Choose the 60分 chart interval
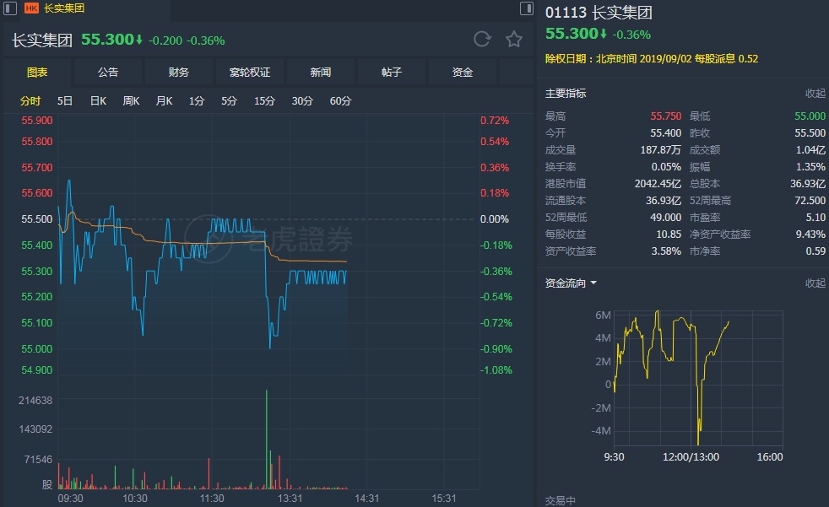Viewport: 829px width, 507px height. click(x=340, y=101)
